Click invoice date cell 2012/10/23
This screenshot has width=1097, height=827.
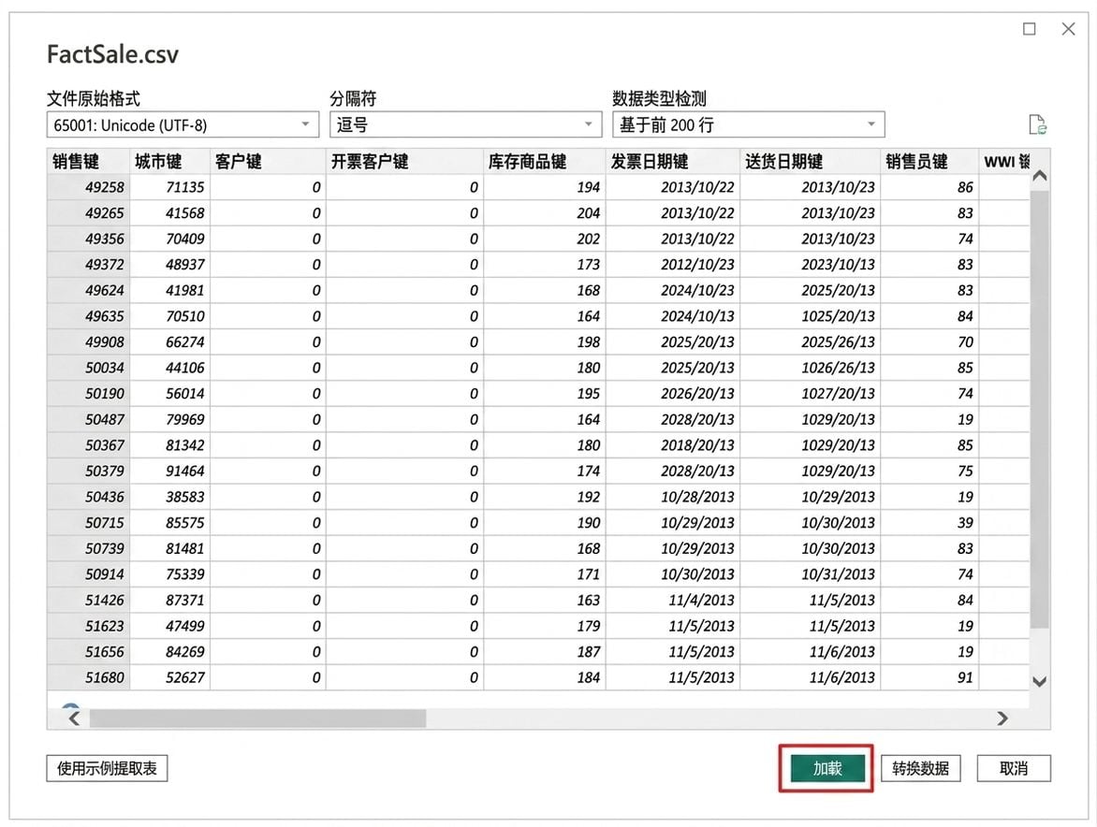[x=672, y=265]
